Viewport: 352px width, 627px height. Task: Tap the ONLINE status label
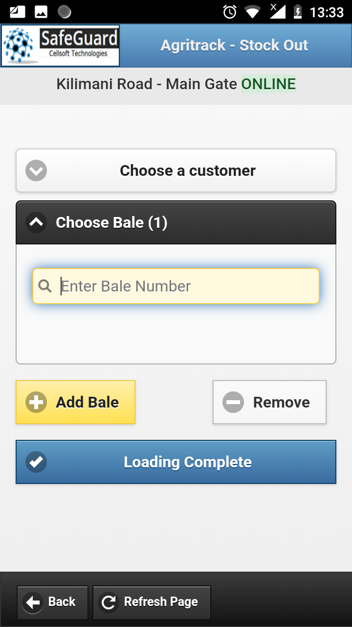268,84
